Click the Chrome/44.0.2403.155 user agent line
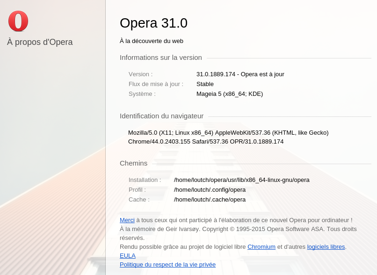Viewport: 377px width, 275px height. coord(206,142)
